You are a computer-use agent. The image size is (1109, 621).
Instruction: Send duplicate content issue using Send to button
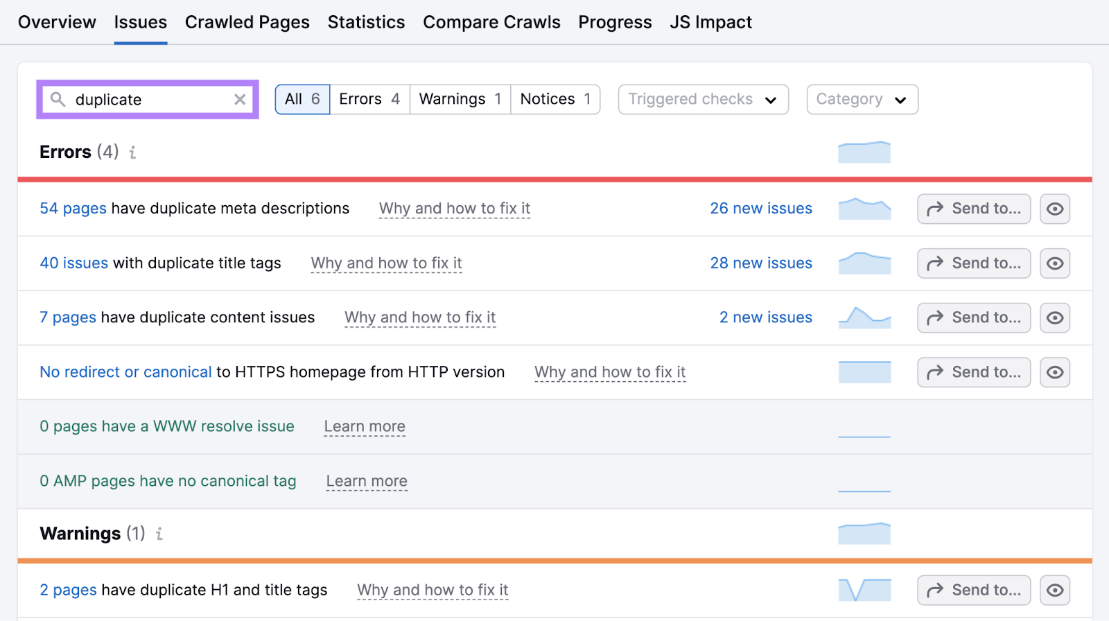click(x=973, y=317)
